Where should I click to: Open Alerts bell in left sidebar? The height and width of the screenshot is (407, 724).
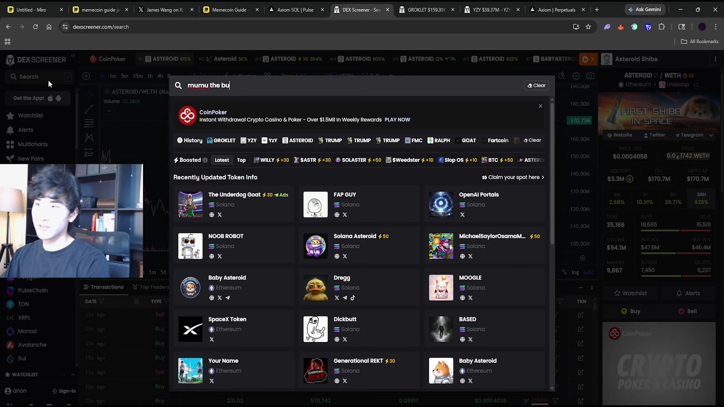pyautogui.click(x=10, y=130)
